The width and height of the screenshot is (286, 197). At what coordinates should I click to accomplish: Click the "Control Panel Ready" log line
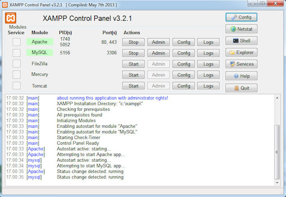[x=78, y=143]
